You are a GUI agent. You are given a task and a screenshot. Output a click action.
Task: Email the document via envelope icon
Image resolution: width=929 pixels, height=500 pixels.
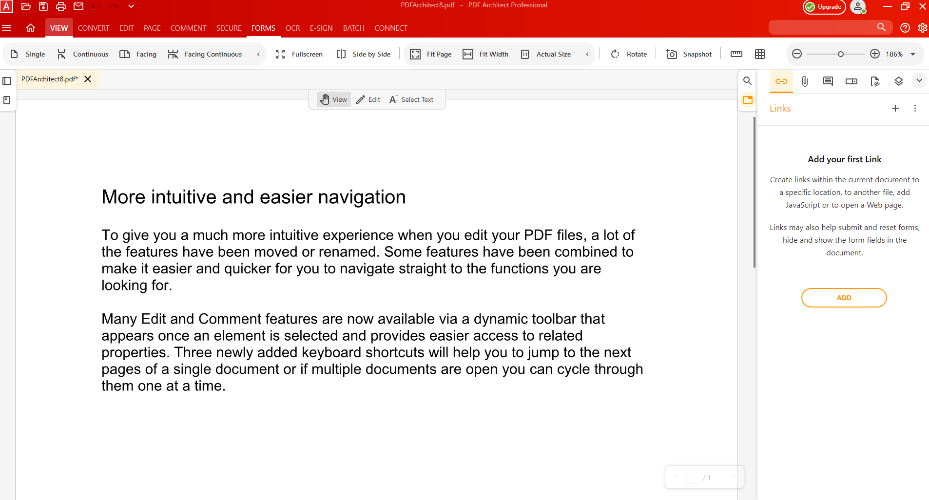pyautogui.click(x=78, y=6)
